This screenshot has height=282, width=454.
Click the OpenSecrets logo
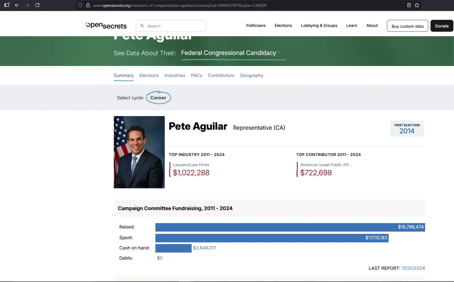click(x=106, y=26)
